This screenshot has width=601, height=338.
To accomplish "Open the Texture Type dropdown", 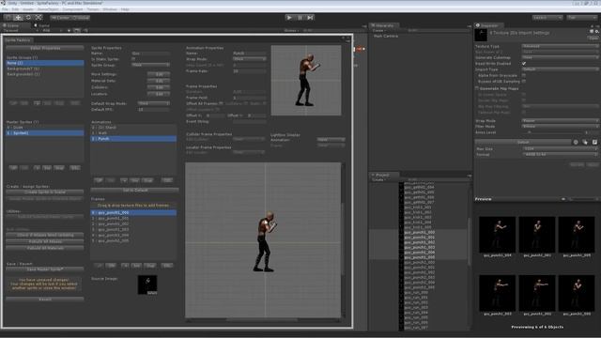I will pyautogui.click(x=560, y=46).
